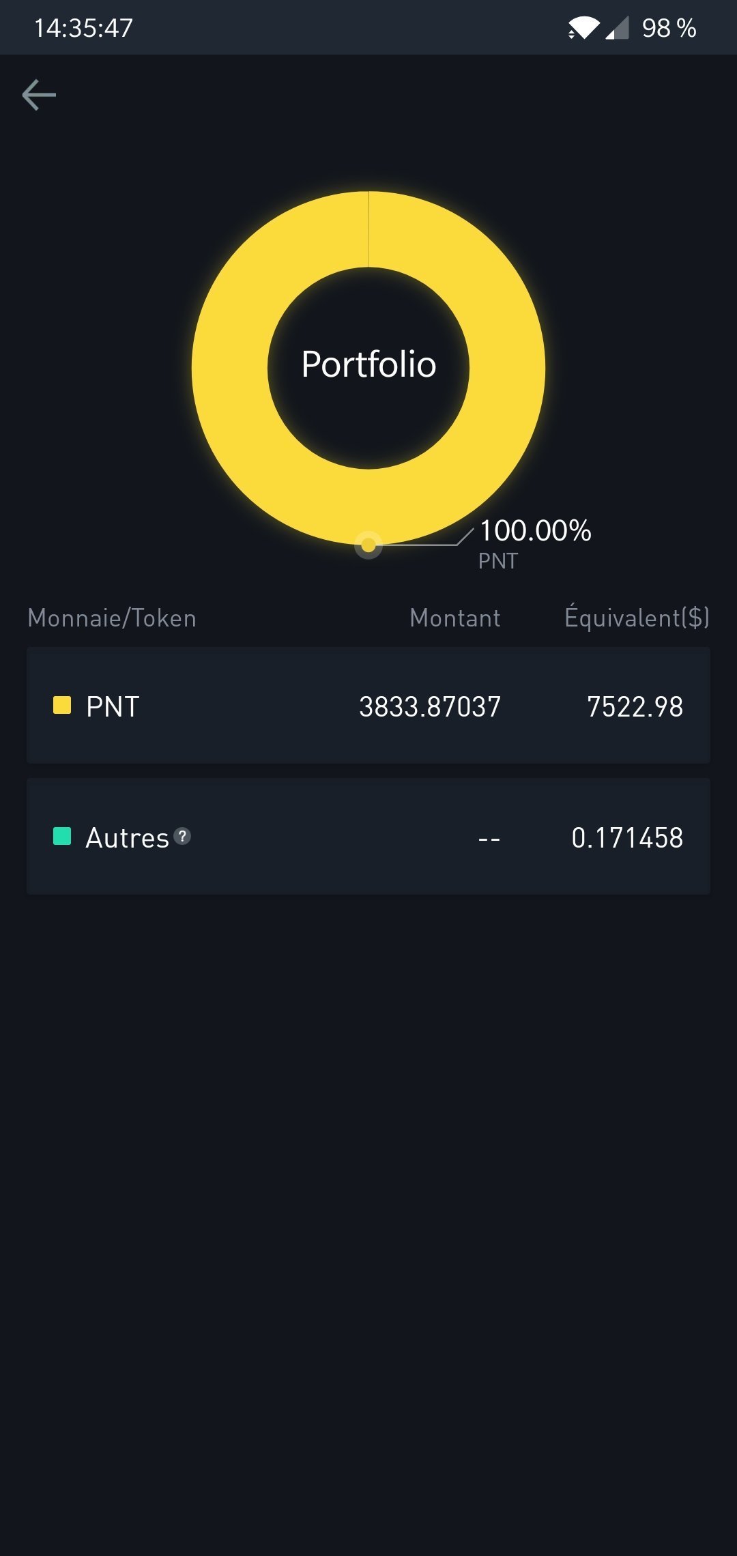Tap the Portfolio label inside the chart
The height and width of the screenshot is (1556, 737).
369,364
